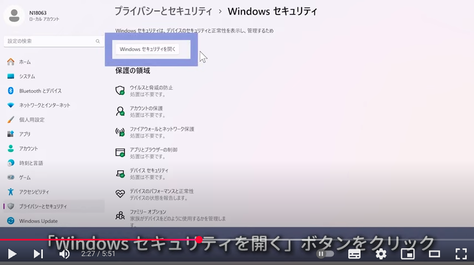Enable theater mode view
Screen dimensions: 474x265
click(434, 254)
